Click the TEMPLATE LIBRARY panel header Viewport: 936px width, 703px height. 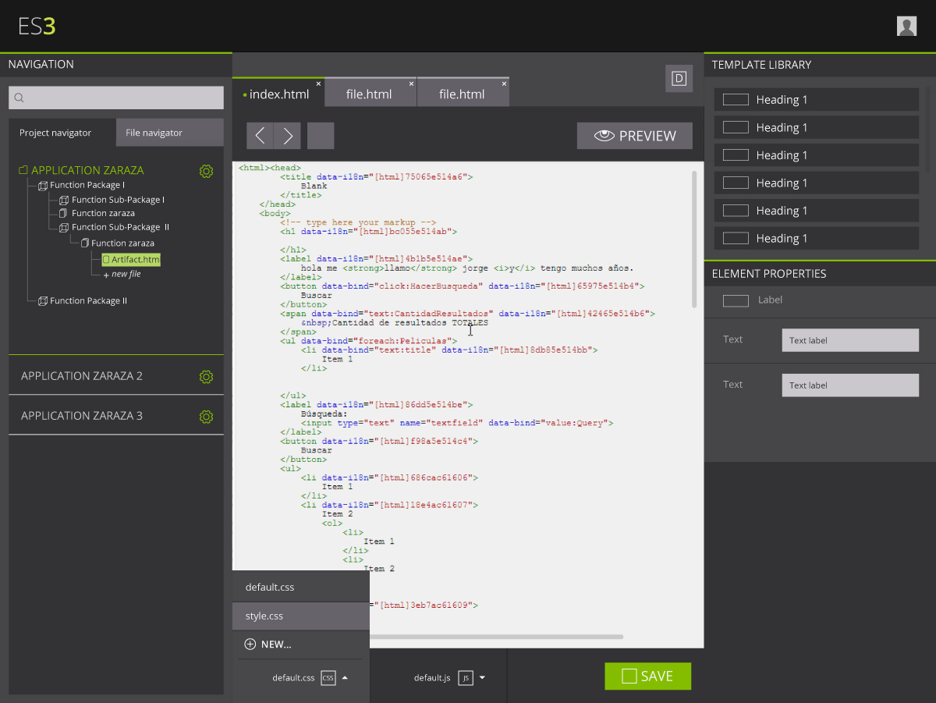[x=820, y=65]
